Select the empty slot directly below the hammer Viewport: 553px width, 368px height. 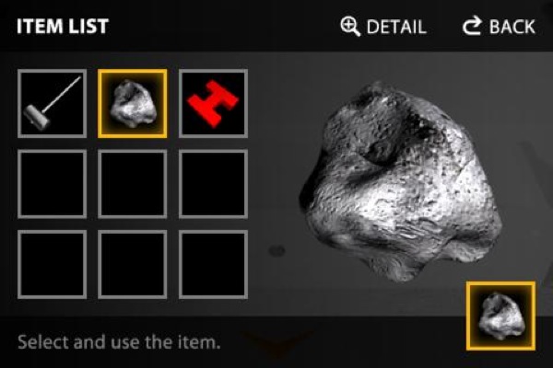(52, 184)
